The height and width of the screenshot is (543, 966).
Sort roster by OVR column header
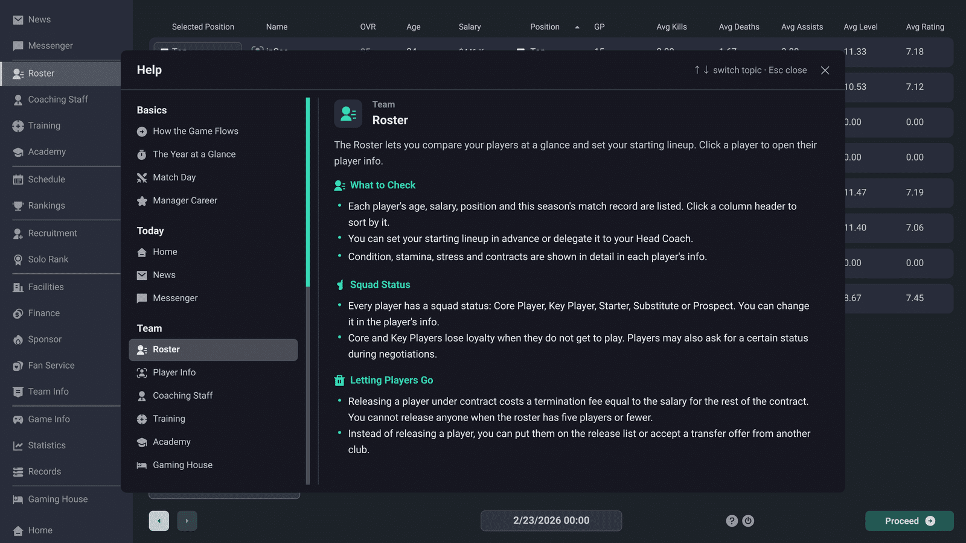pyautogui.click(x=368, y=27)
